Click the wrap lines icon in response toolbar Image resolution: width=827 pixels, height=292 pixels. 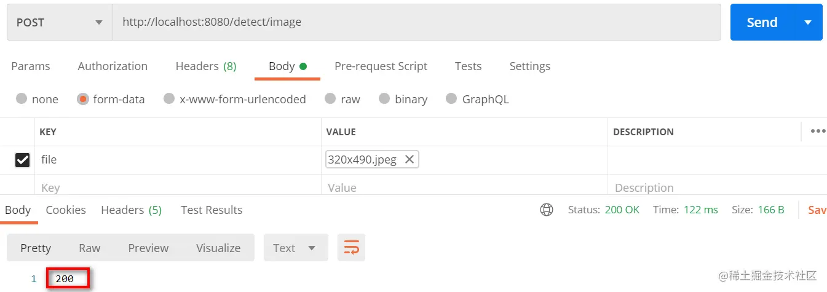pos(351,248)
